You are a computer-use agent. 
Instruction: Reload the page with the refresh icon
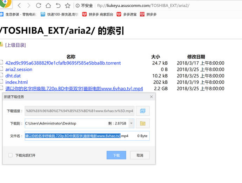click(x=39, y=6)
